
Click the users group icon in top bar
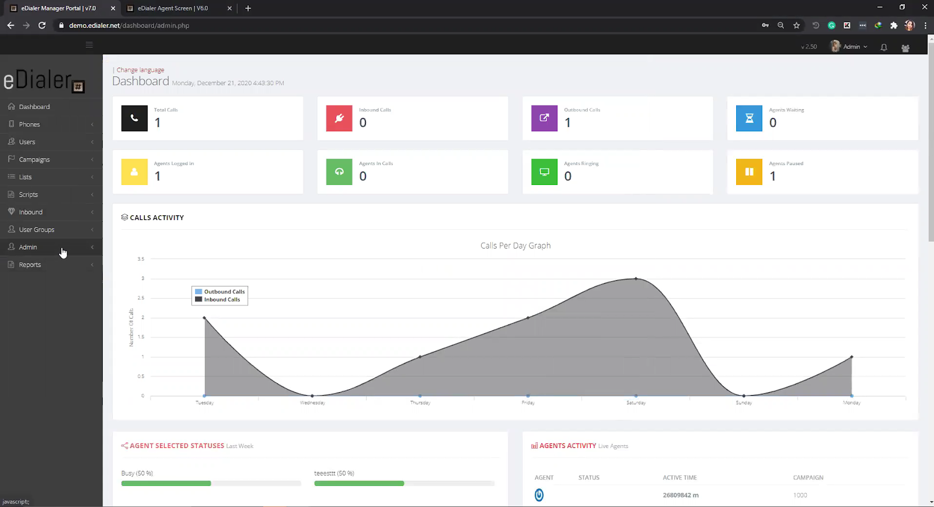pos(905,48)
